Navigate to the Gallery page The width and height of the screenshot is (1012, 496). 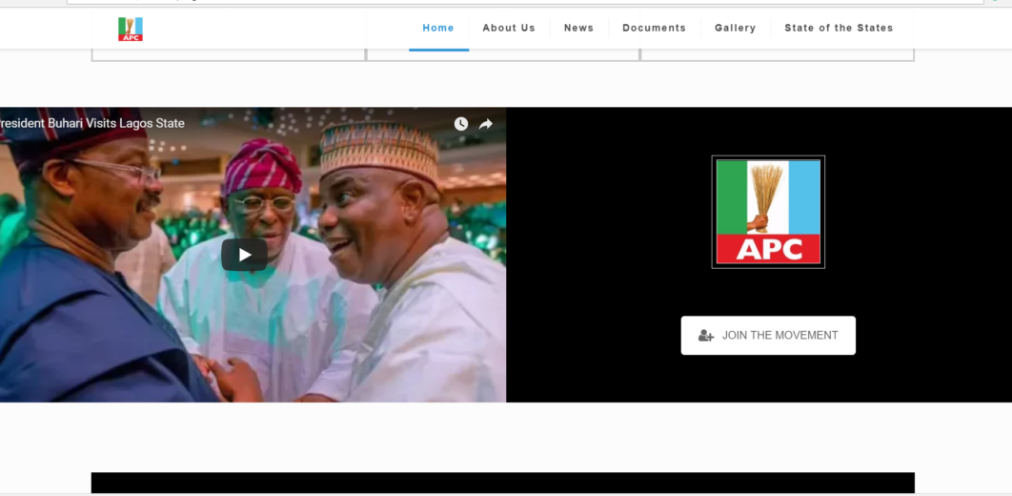click(735, 28)
